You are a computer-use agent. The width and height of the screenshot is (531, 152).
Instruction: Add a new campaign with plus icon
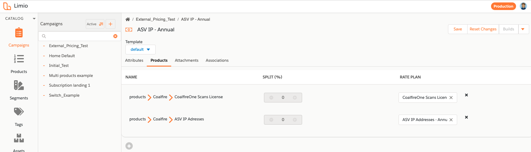tap(110, 24)
